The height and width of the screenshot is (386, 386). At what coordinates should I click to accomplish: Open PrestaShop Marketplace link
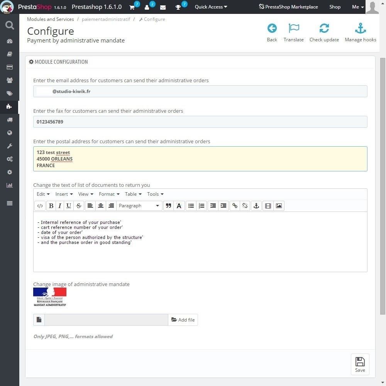(x=288, y=7)
